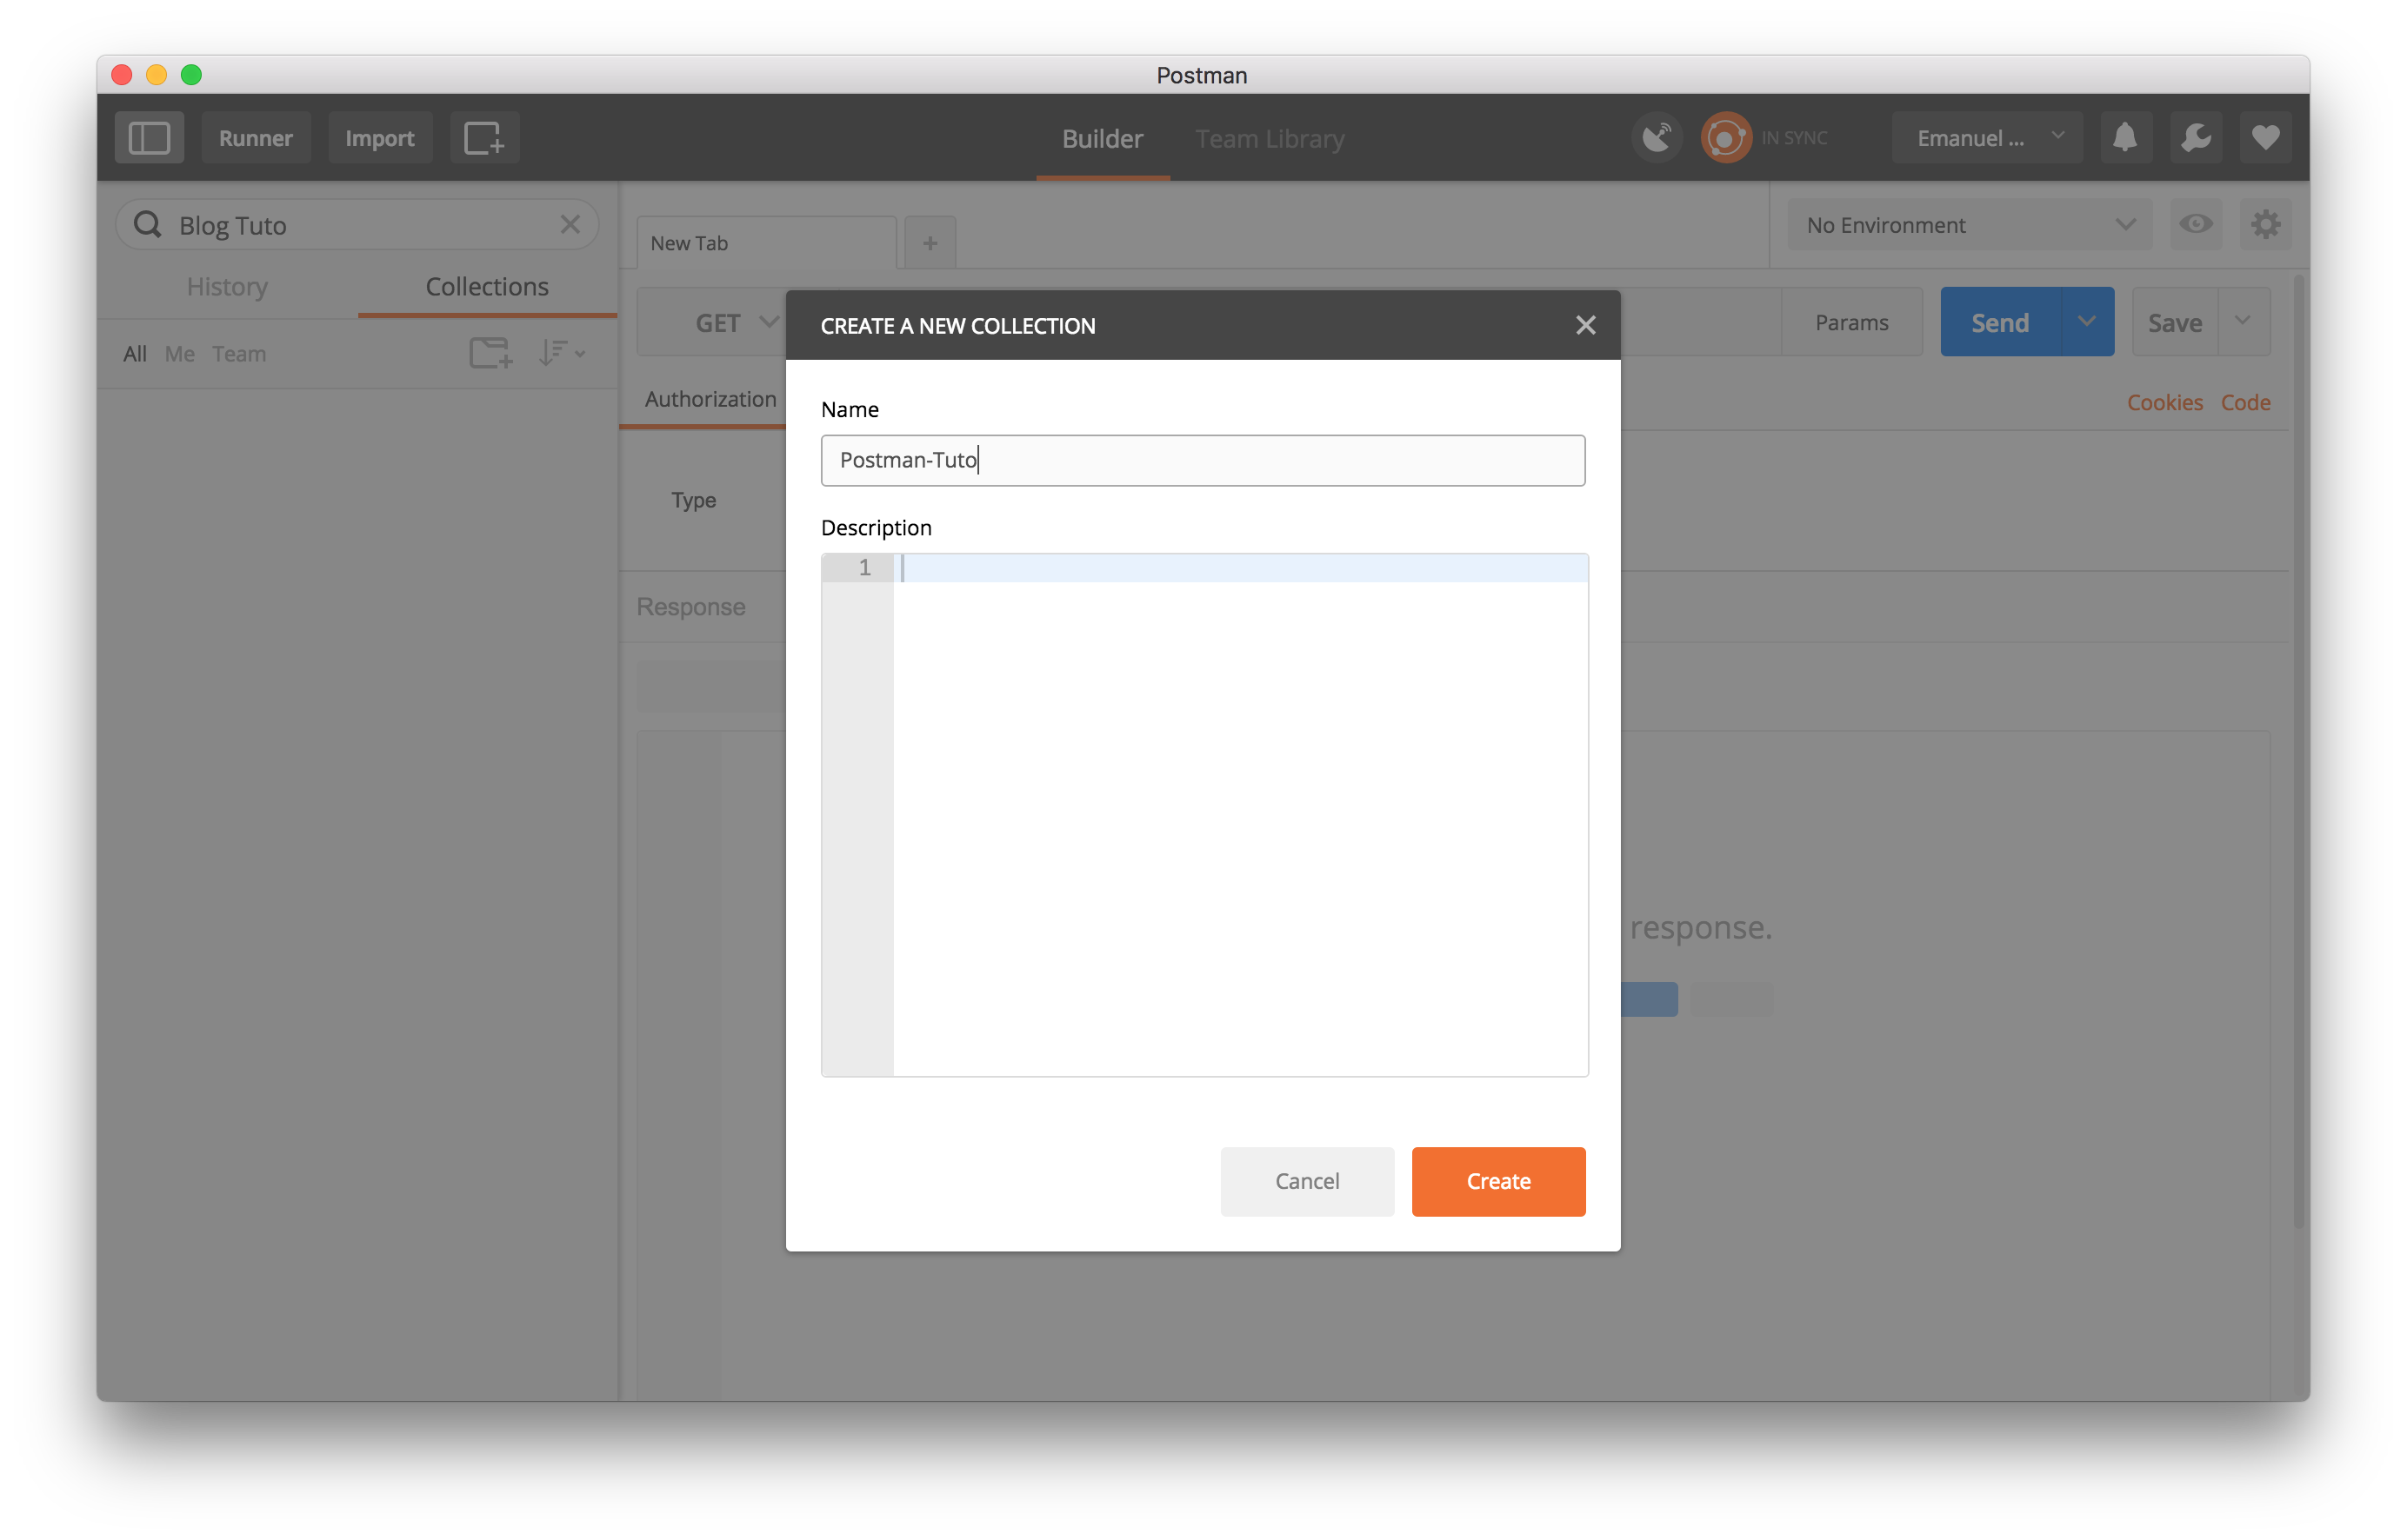Click the new collection folder icon
Viewport: 2407px width, 1540px height.
(490, 353)
